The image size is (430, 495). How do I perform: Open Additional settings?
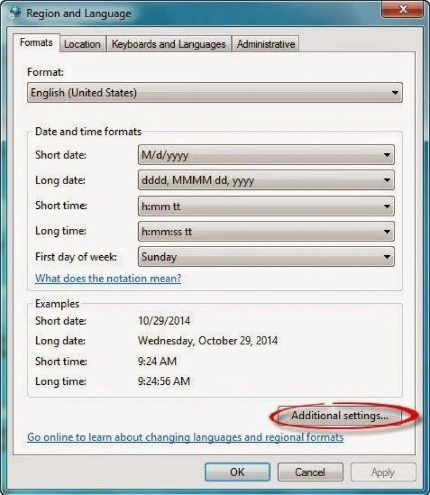click(x=339, y=416)
